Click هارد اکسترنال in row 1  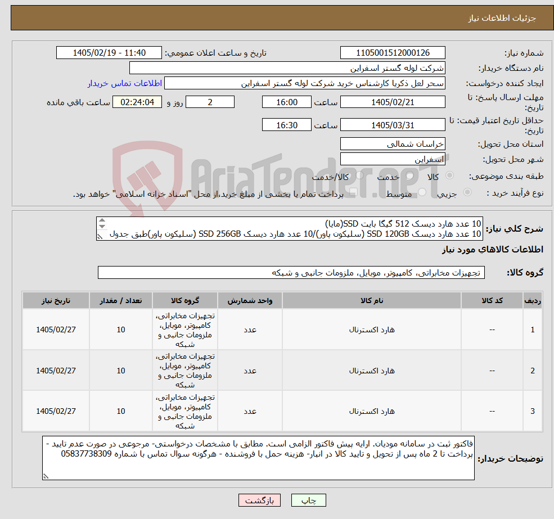(x=372, y=330)
